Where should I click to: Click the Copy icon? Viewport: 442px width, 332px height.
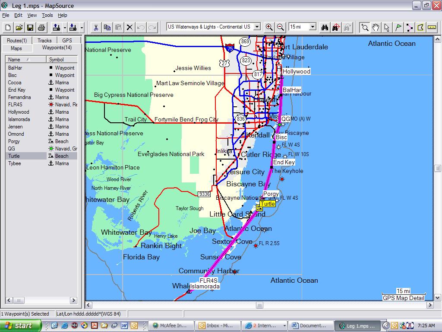107,27
